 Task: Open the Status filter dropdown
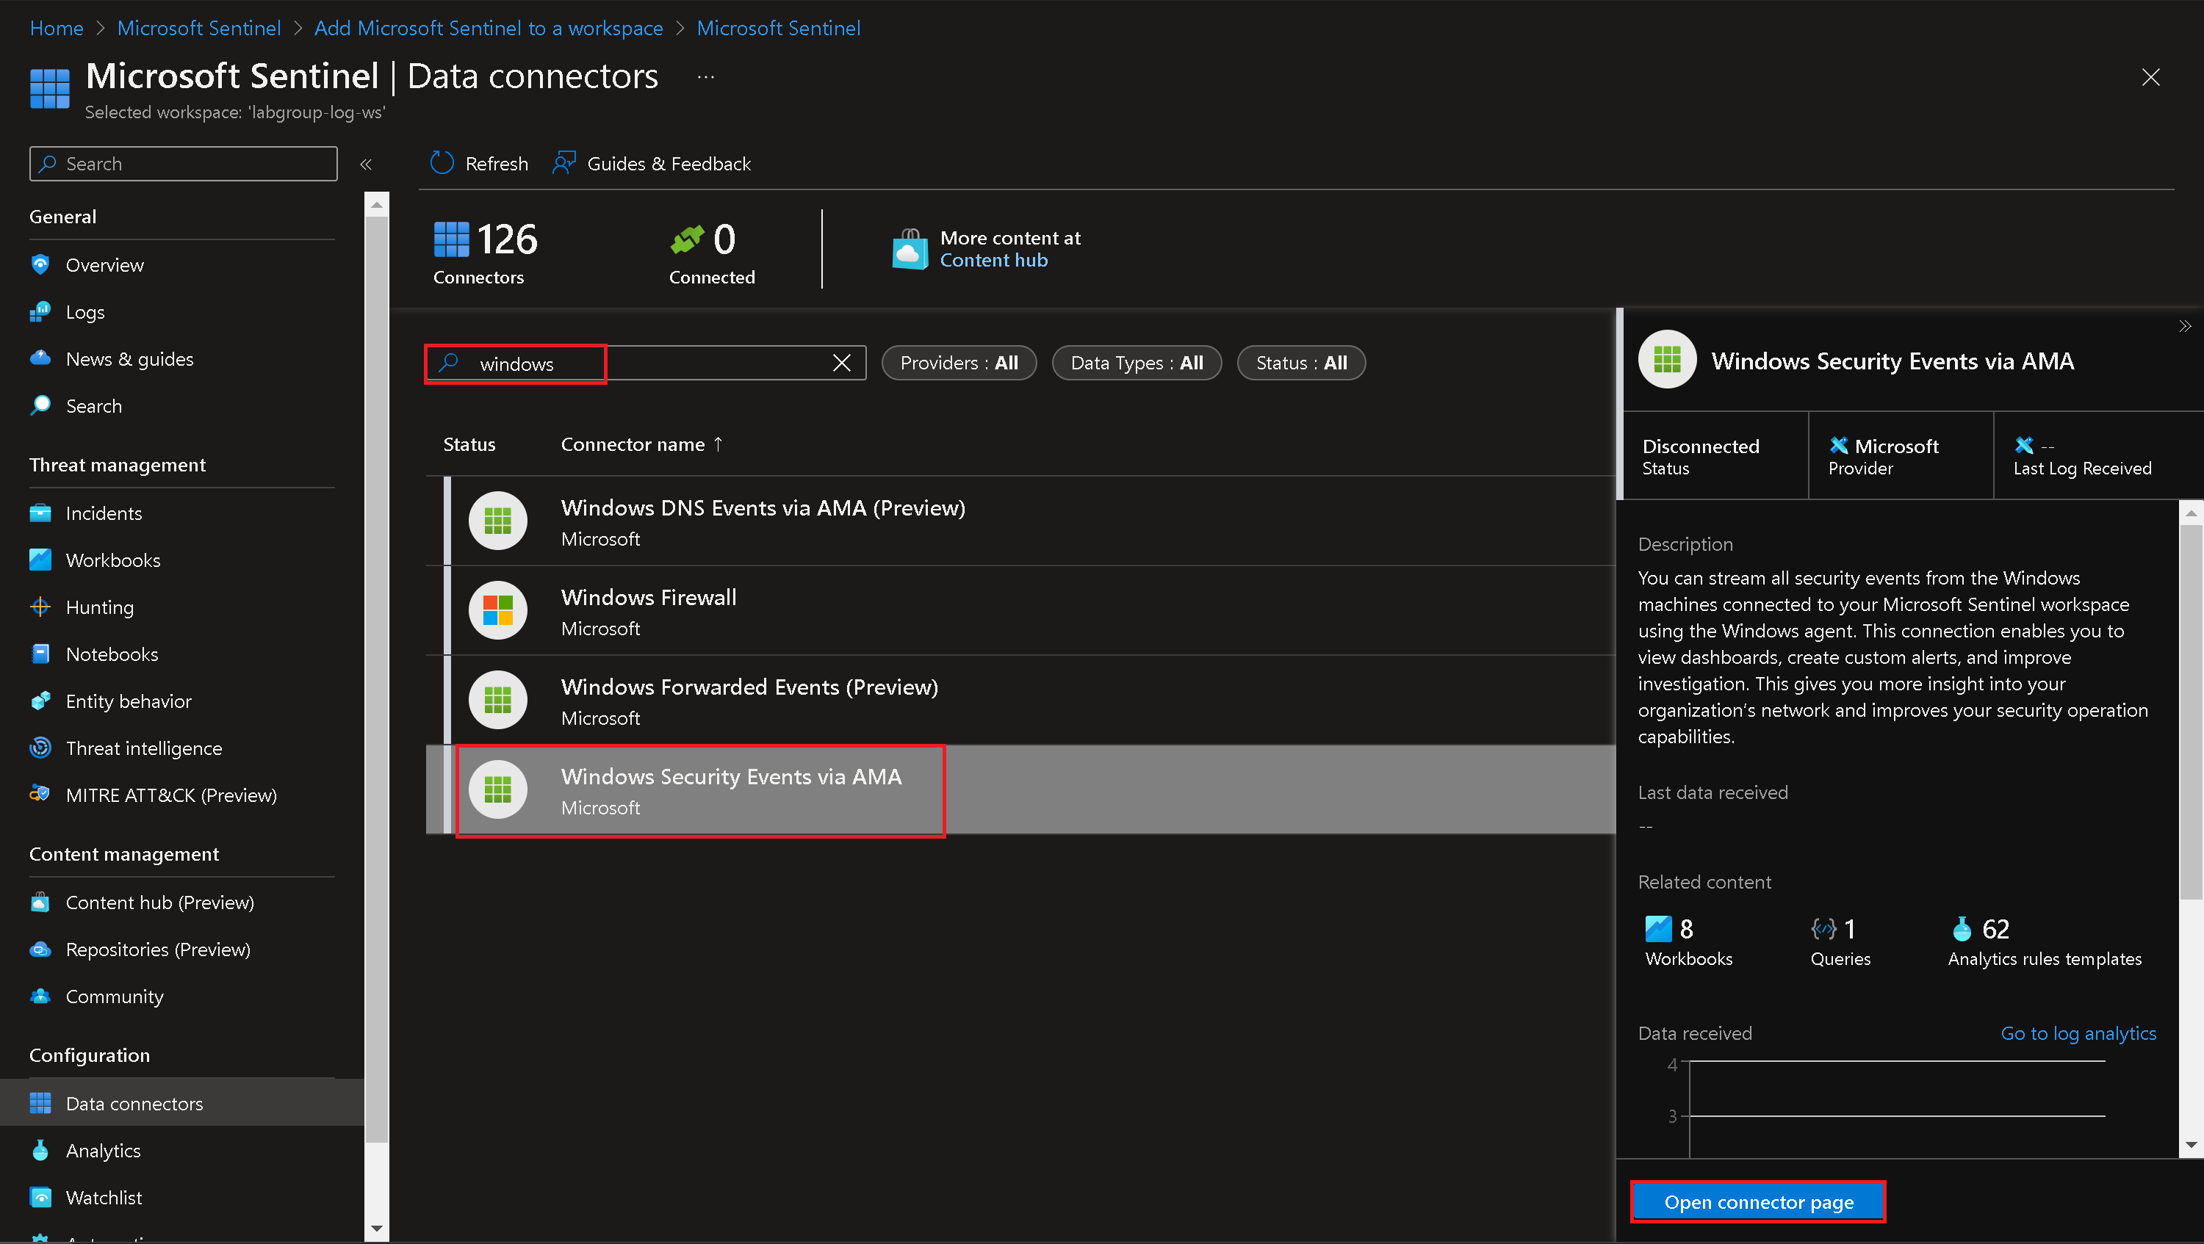coord(1300,364)
